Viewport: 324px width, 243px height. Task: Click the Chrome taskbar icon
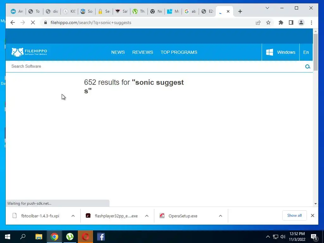(54, 237)
